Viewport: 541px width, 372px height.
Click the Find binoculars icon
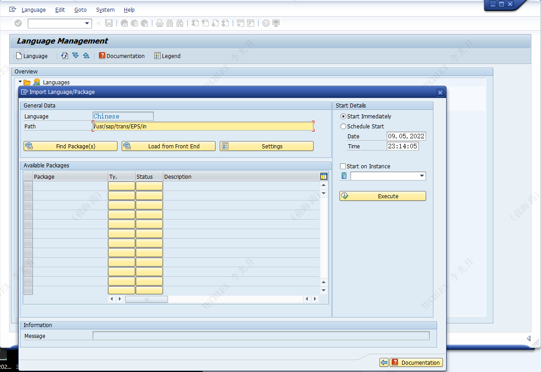[x=170, y=23]
